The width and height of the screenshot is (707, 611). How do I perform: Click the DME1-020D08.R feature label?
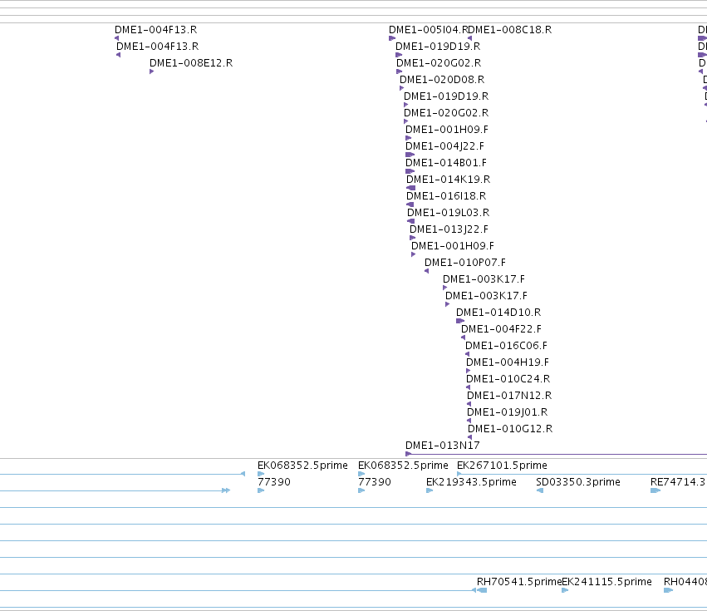(x=442, y=80)
